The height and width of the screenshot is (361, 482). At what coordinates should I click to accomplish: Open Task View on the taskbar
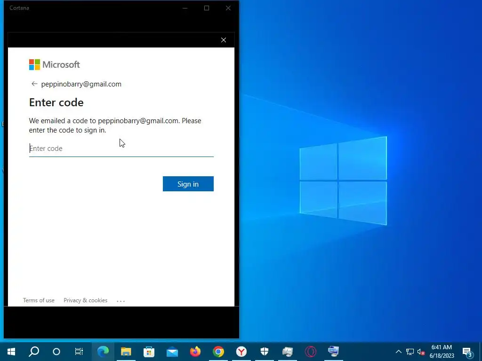click(79, 352)
